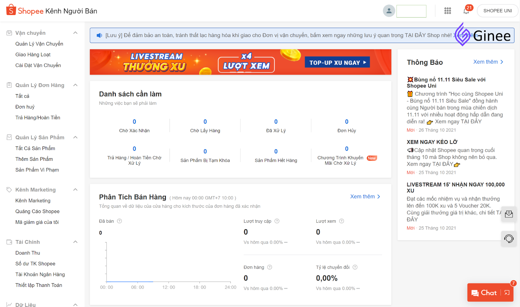Collapse the Quản Lý Đơn Hàng chevron
520x307 pixels.
[75, 85]
